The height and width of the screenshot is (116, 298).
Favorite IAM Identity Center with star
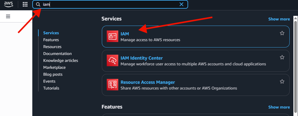pos(282,57)
